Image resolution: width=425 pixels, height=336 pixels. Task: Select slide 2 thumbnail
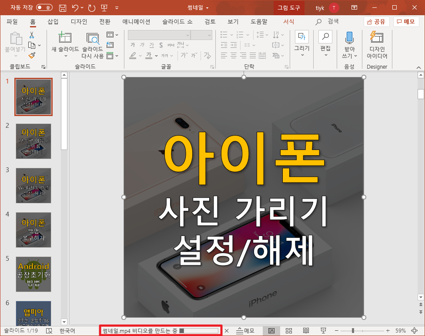pyautogui.click(x=33, y=141)
